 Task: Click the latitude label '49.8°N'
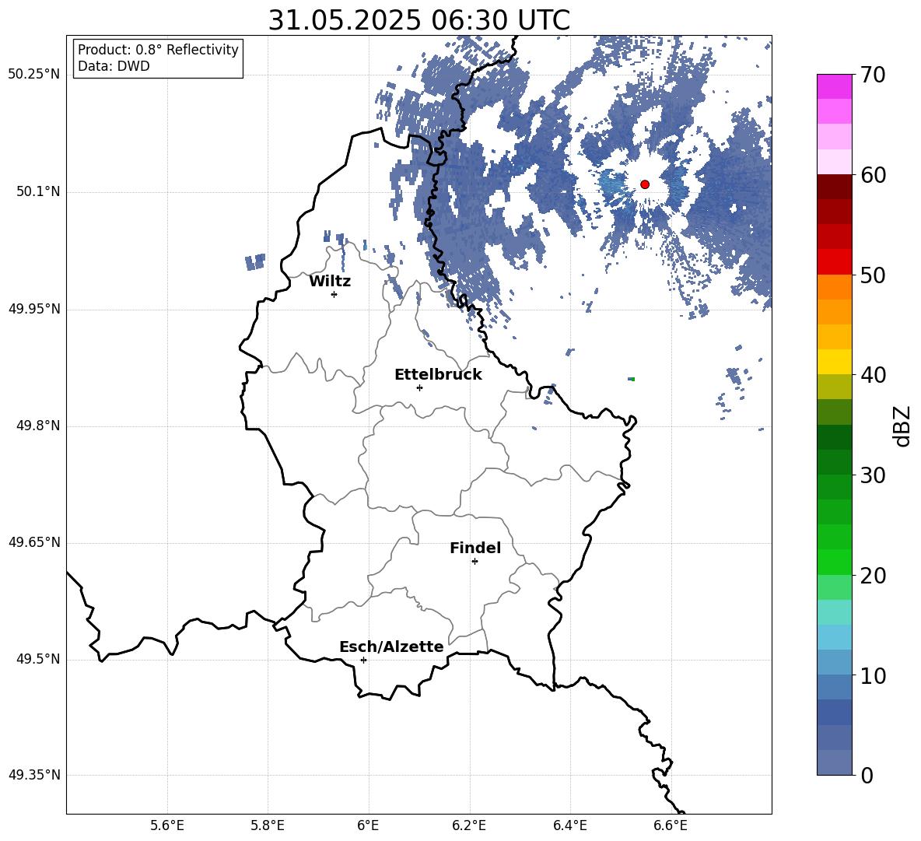[x=38, y=426]
